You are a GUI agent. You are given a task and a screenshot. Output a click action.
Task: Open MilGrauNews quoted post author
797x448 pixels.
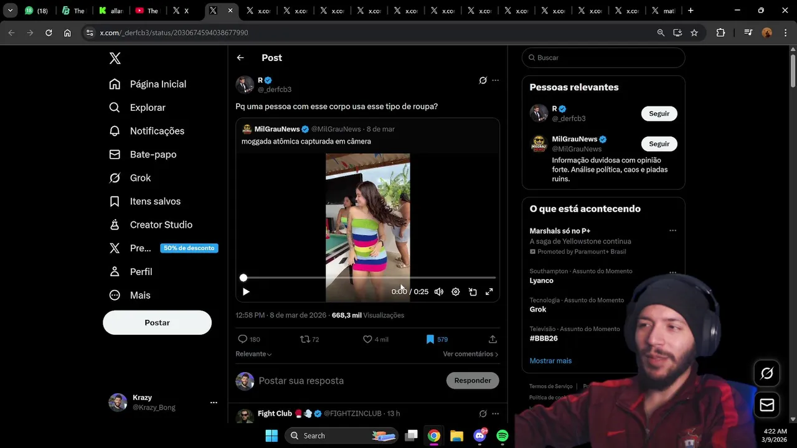(x=277, y=129)
